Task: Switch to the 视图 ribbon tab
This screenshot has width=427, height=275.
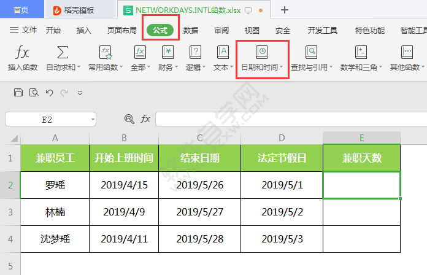Action: point(252,30)
